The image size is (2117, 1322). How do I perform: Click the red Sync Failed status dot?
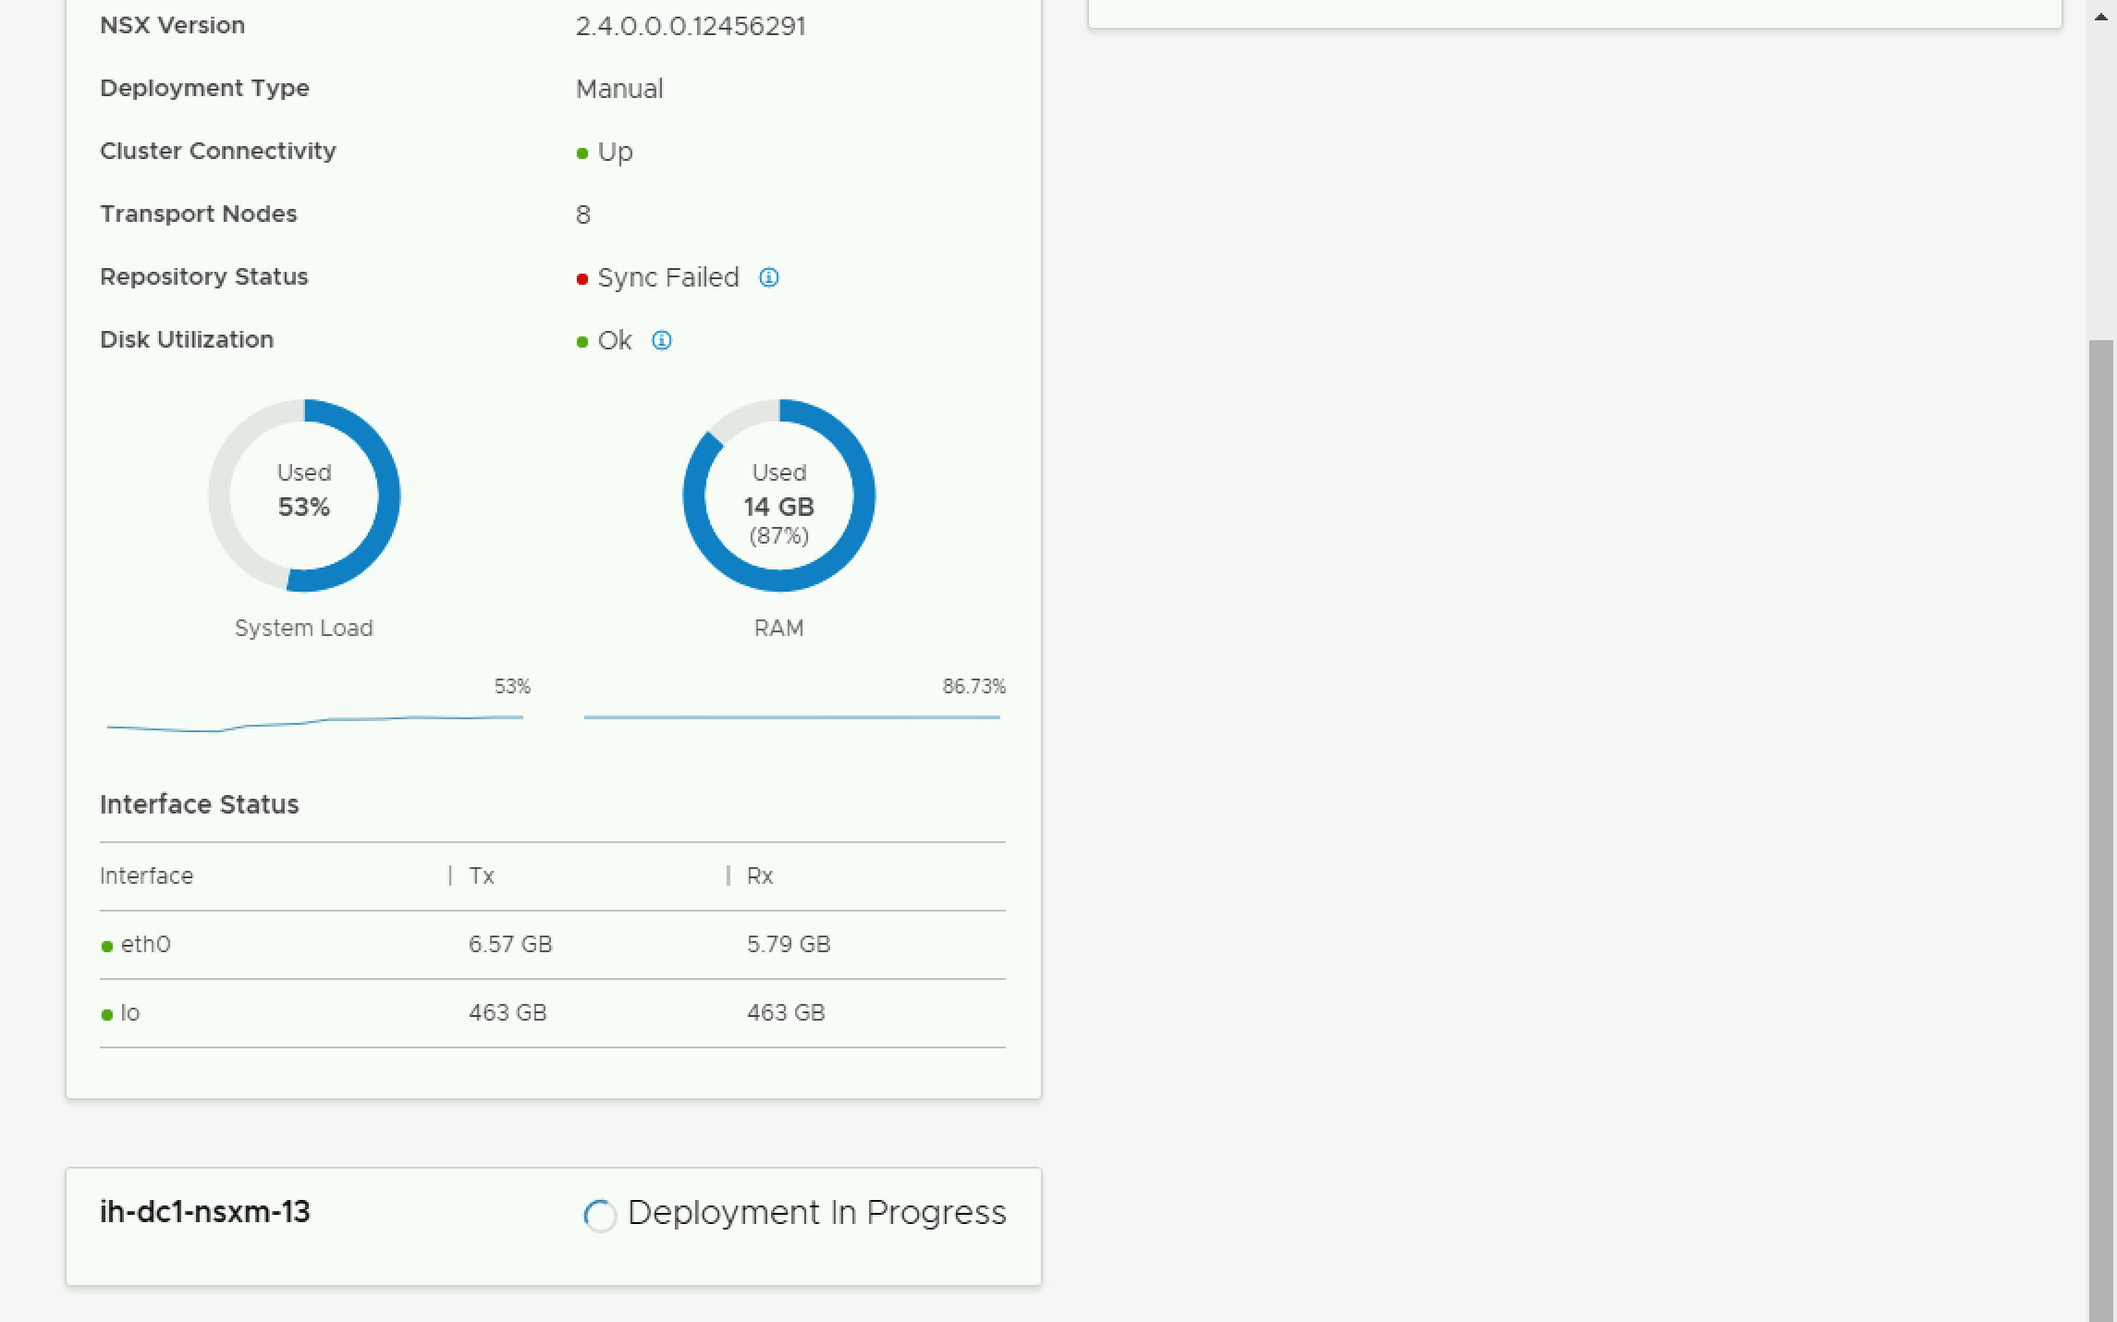click(582, 279)
